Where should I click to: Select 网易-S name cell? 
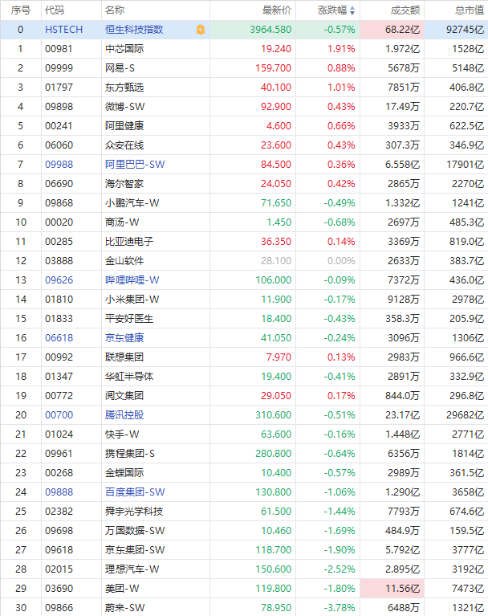coord(156,68)
